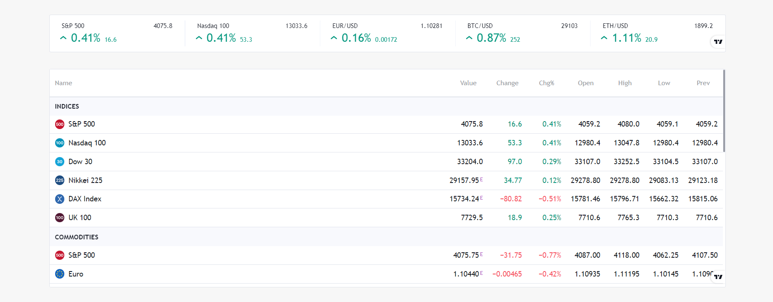Viewport: 773px width, 302px height.
Task: Open the BTC/USD ticker tape item
Action: pyautogui.click(x=522, y=33)
